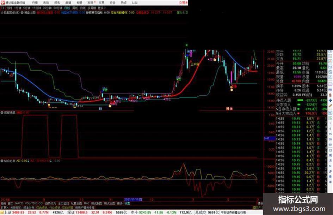Click the sidebar icon directly above the 1 period button
Image resolution: width=333 pixels, height=215 pixels.
pos(330,118)
